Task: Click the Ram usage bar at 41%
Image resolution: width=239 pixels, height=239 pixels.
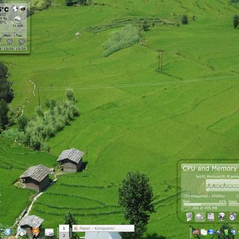Action: click(x=205, y=204)
